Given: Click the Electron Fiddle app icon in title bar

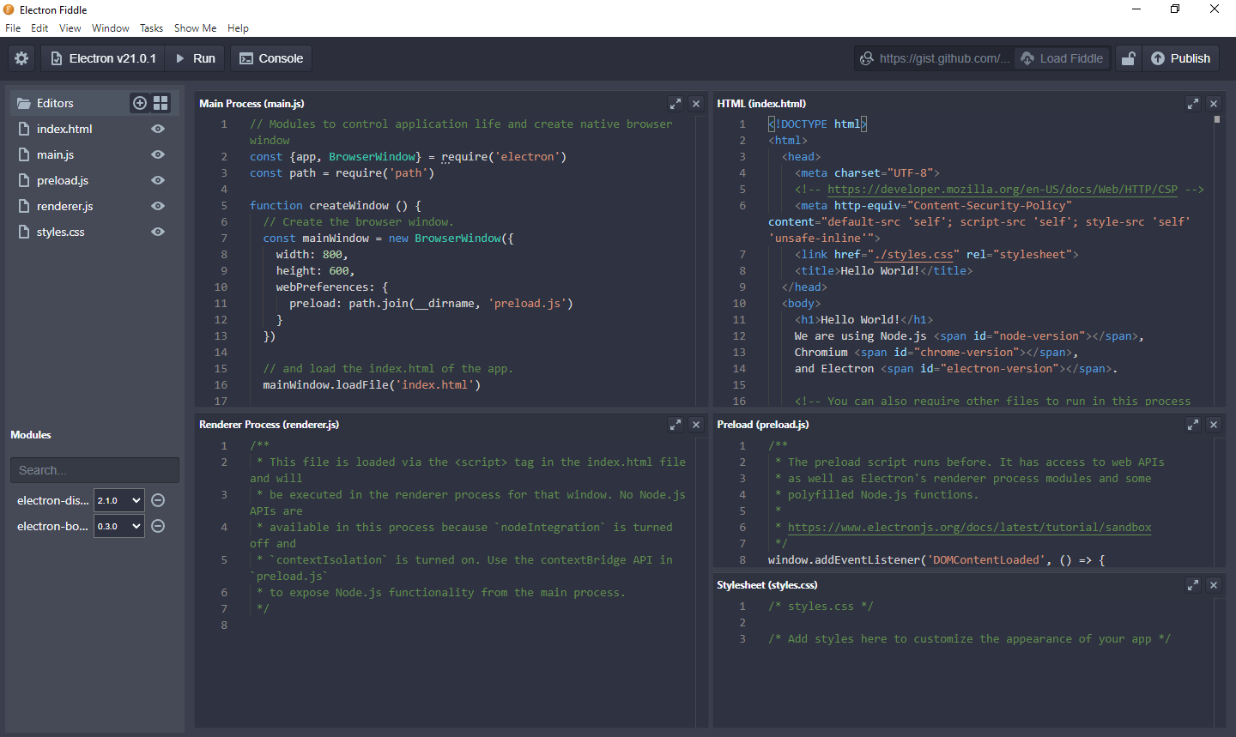Looking at the screenshot, I should 9,9.
